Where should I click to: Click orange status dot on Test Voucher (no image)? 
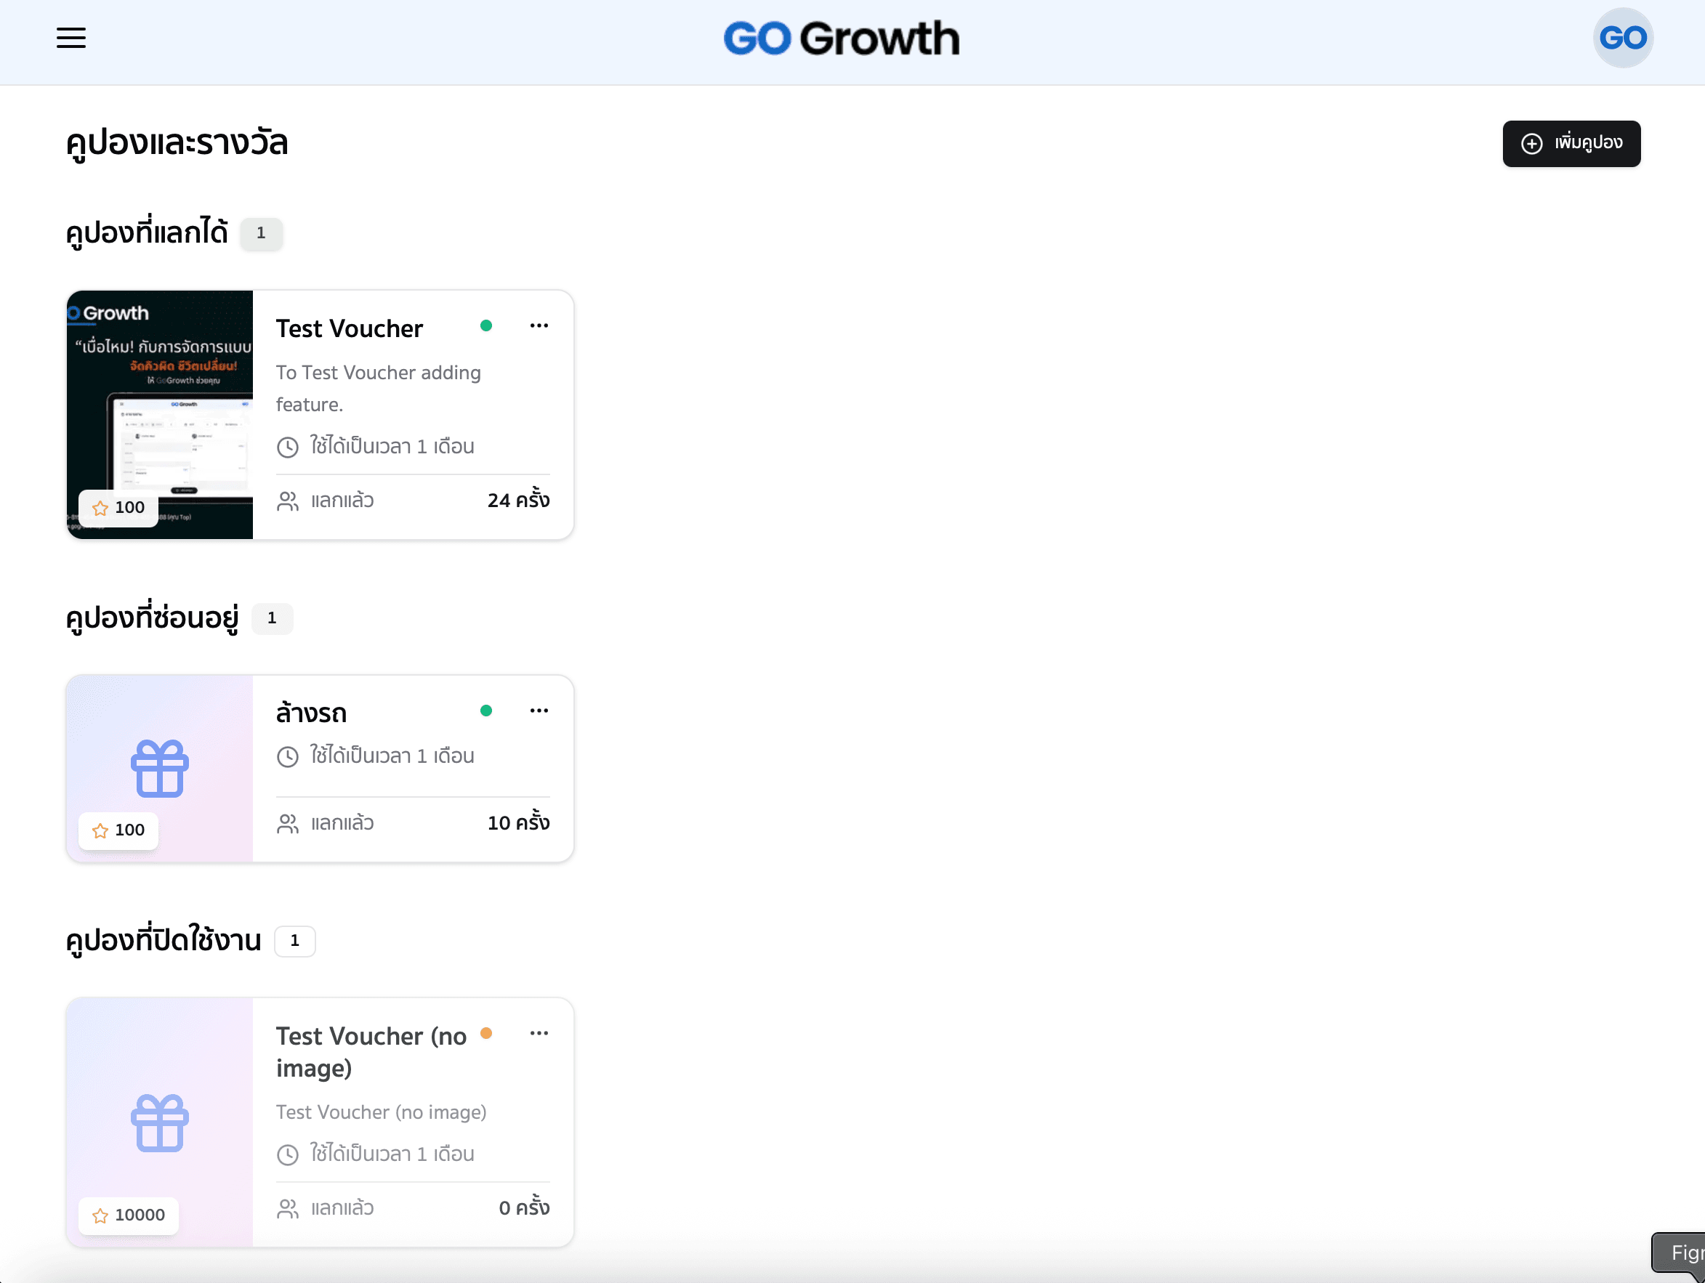[485, 1033]
